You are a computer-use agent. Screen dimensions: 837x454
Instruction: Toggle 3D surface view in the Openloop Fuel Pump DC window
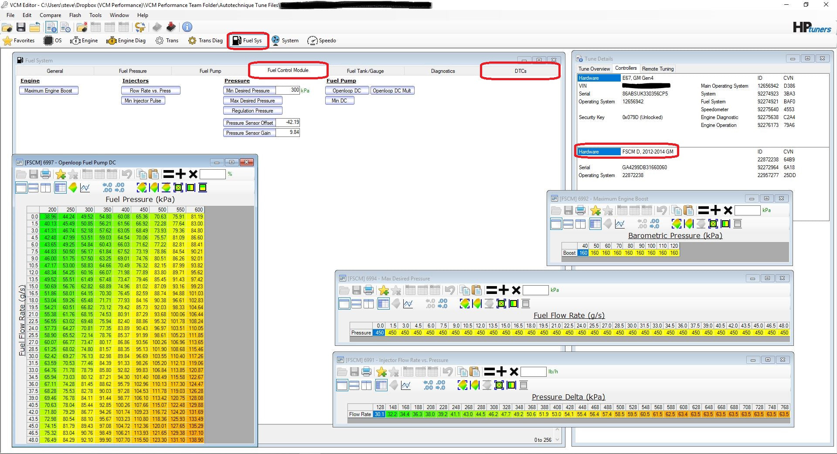73,188
